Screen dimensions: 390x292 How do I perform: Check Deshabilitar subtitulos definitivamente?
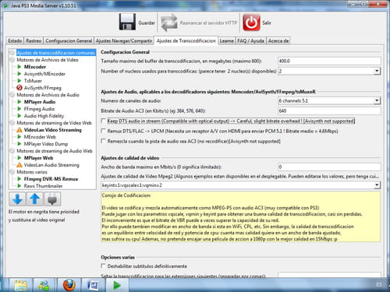103,266
